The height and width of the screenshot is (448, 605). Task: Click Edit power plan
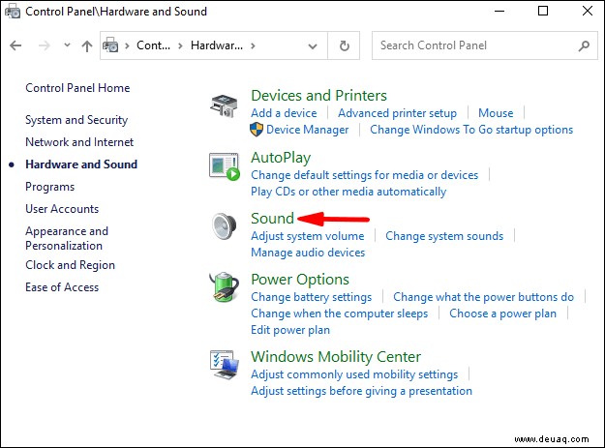[290, 330]
